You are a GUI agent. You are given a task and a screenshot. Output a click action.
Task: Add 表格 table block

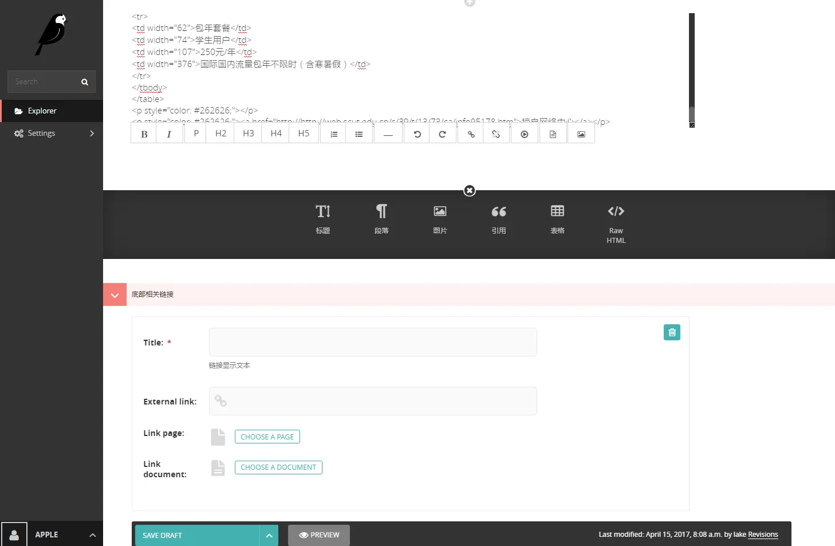[x=557, y=219]
